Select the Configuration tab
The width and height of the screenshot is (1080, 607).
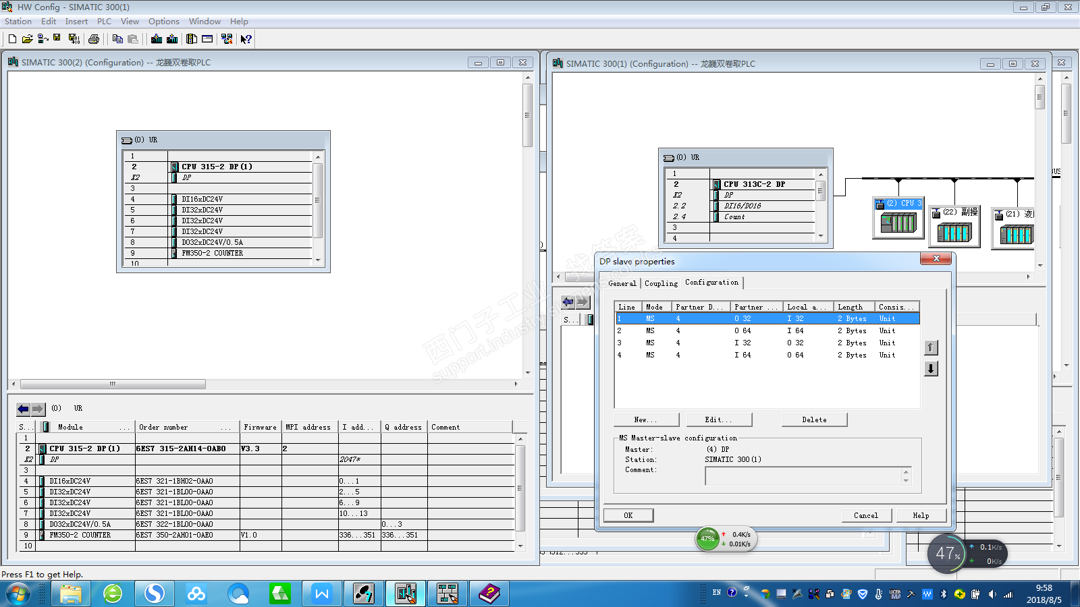pyautogui.click(x=711, y=283)
